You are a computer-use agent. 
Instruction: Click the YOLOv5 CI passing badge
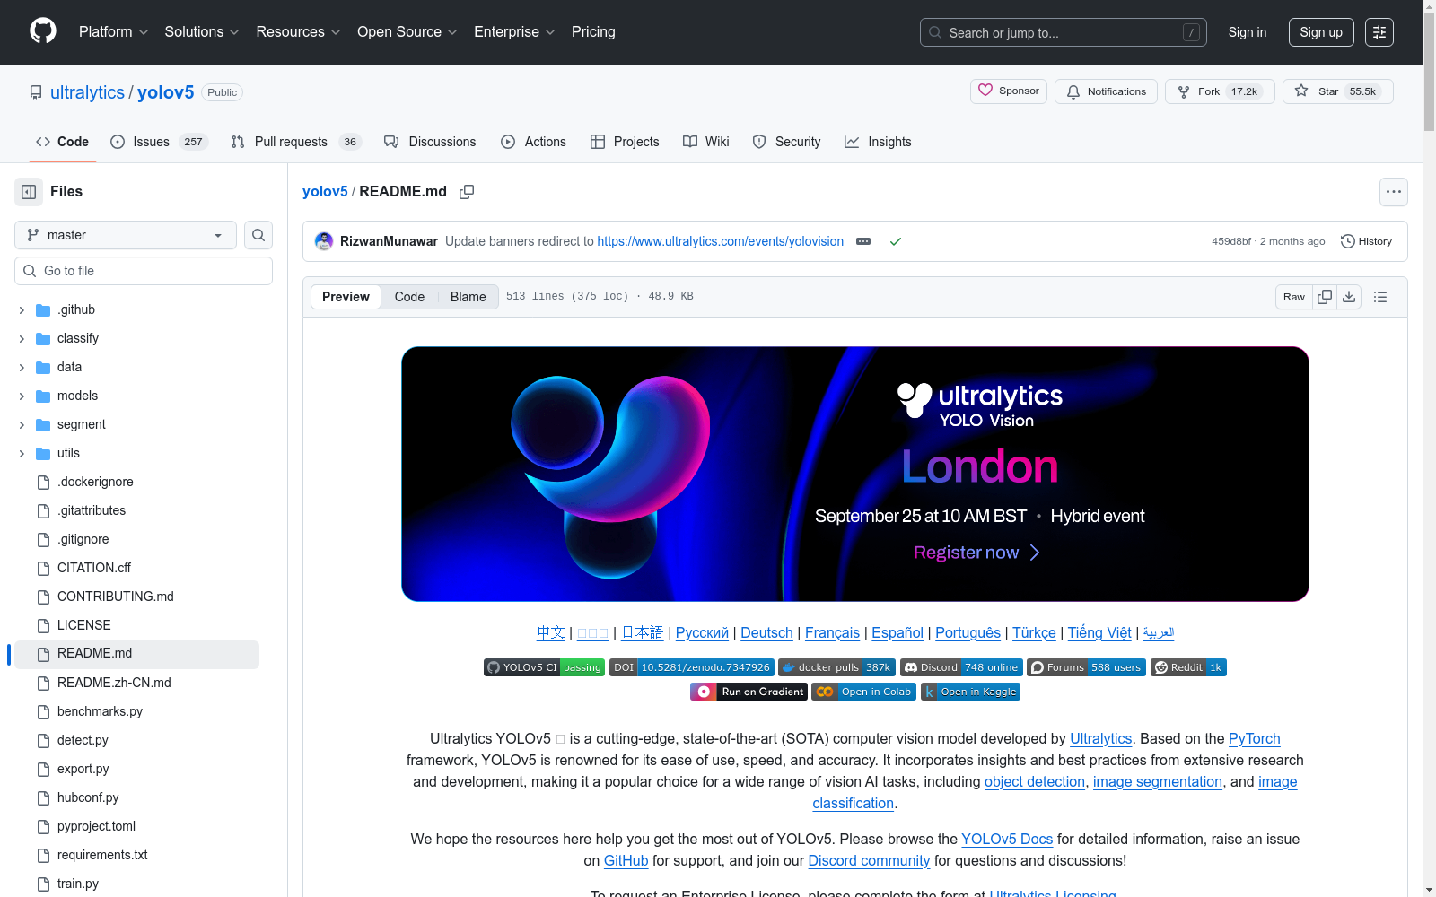[544, 667]
